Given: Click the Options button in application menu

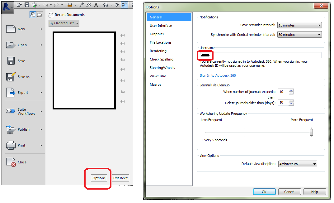Looking at the screenshot, I should coord(99,178).
